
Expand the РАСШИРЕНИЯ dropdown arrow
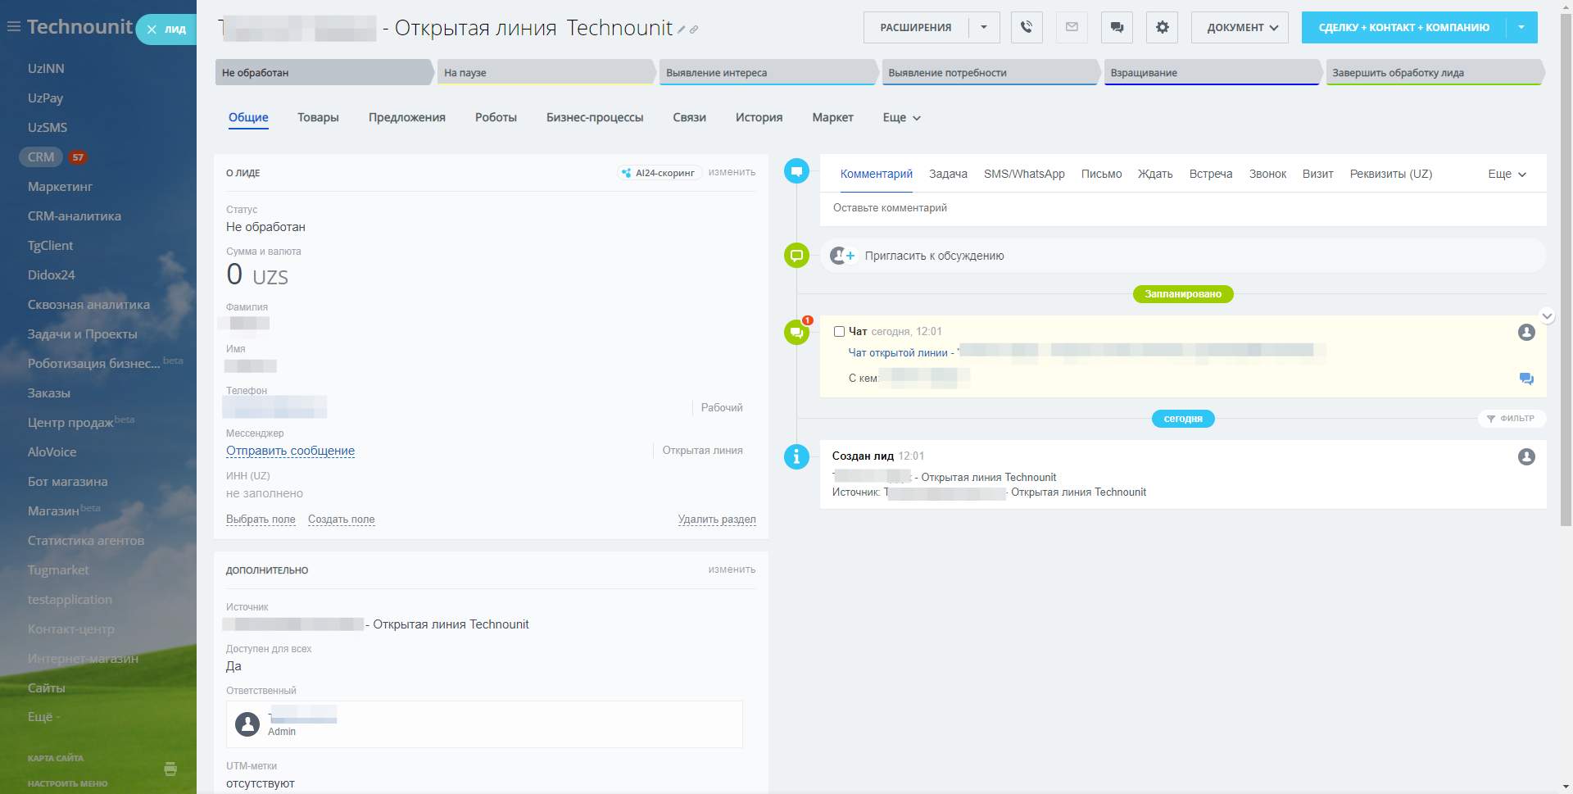click(984, 27)
